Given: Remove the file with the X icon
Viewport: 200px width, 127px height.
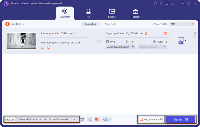Looking at the screenshot, I should click(x=195, y=33).
